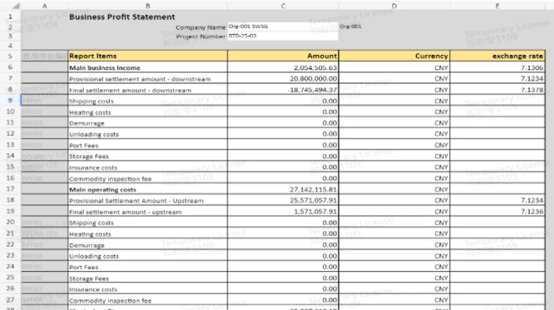
Task: Select 'Insurance costs' in row 15
Action: point(148,167)
